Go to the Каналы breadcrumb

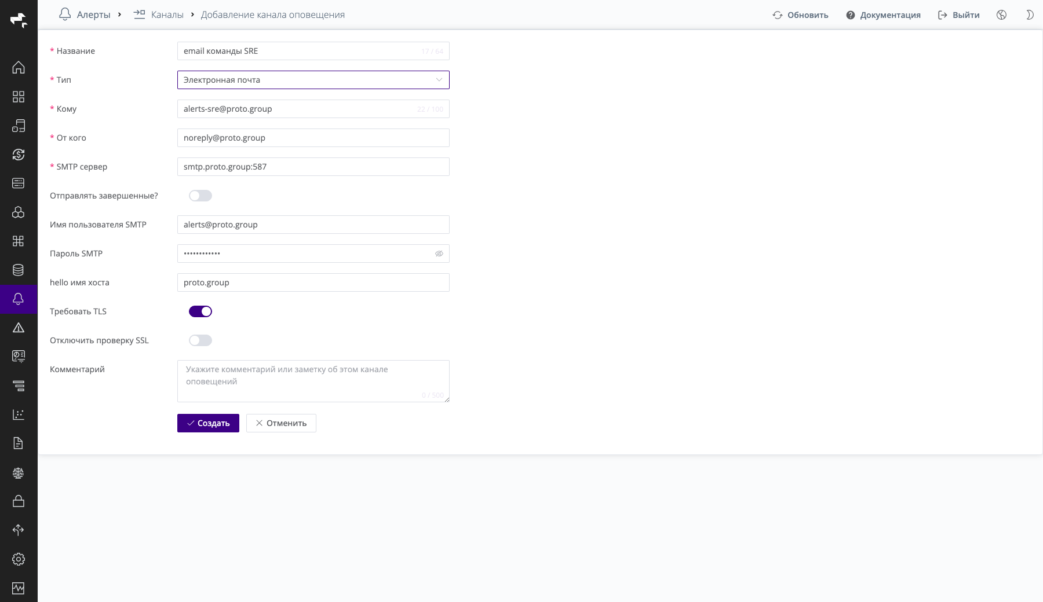coord(167,15)
